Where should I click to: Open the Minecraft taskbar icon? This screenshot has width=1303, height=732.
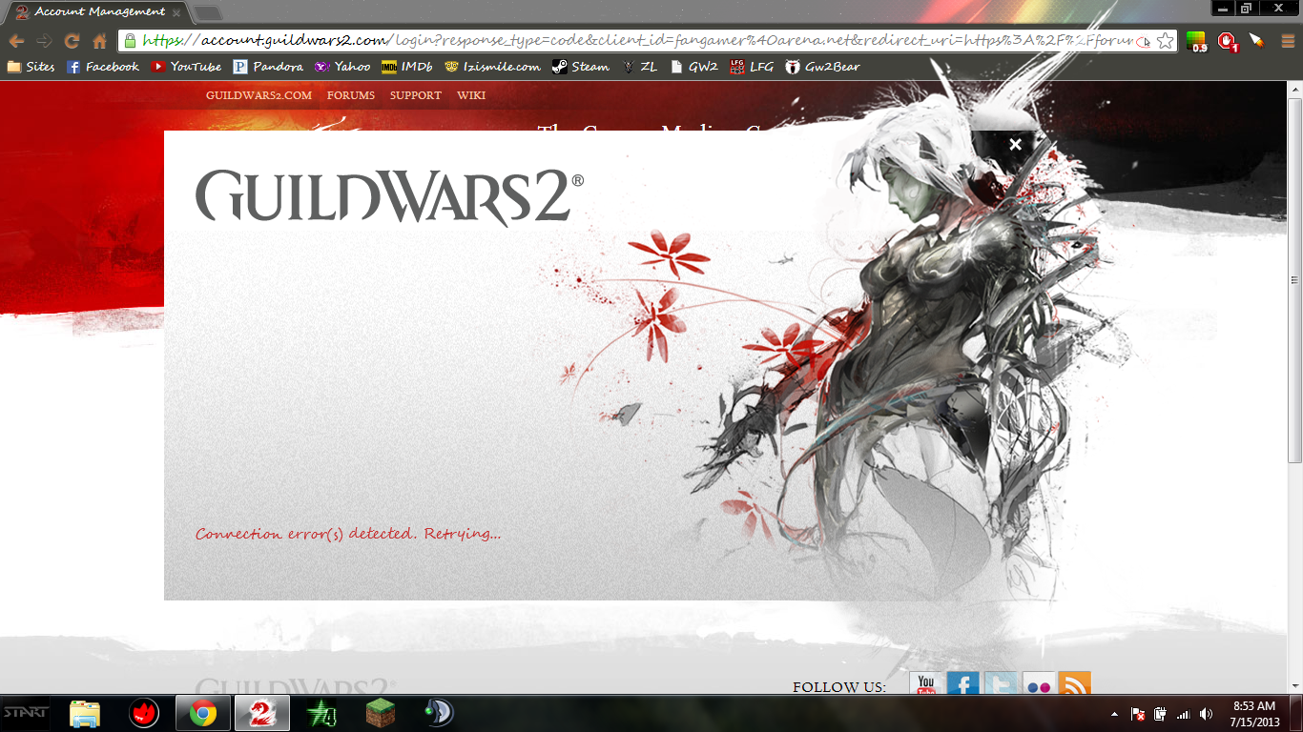click(381, 713)
